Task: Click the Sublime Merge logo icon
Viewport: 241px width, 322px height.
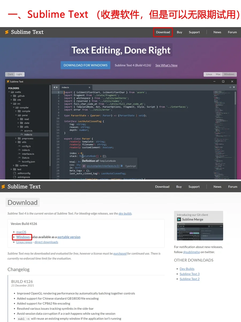Action: click(x=179, y=219)
